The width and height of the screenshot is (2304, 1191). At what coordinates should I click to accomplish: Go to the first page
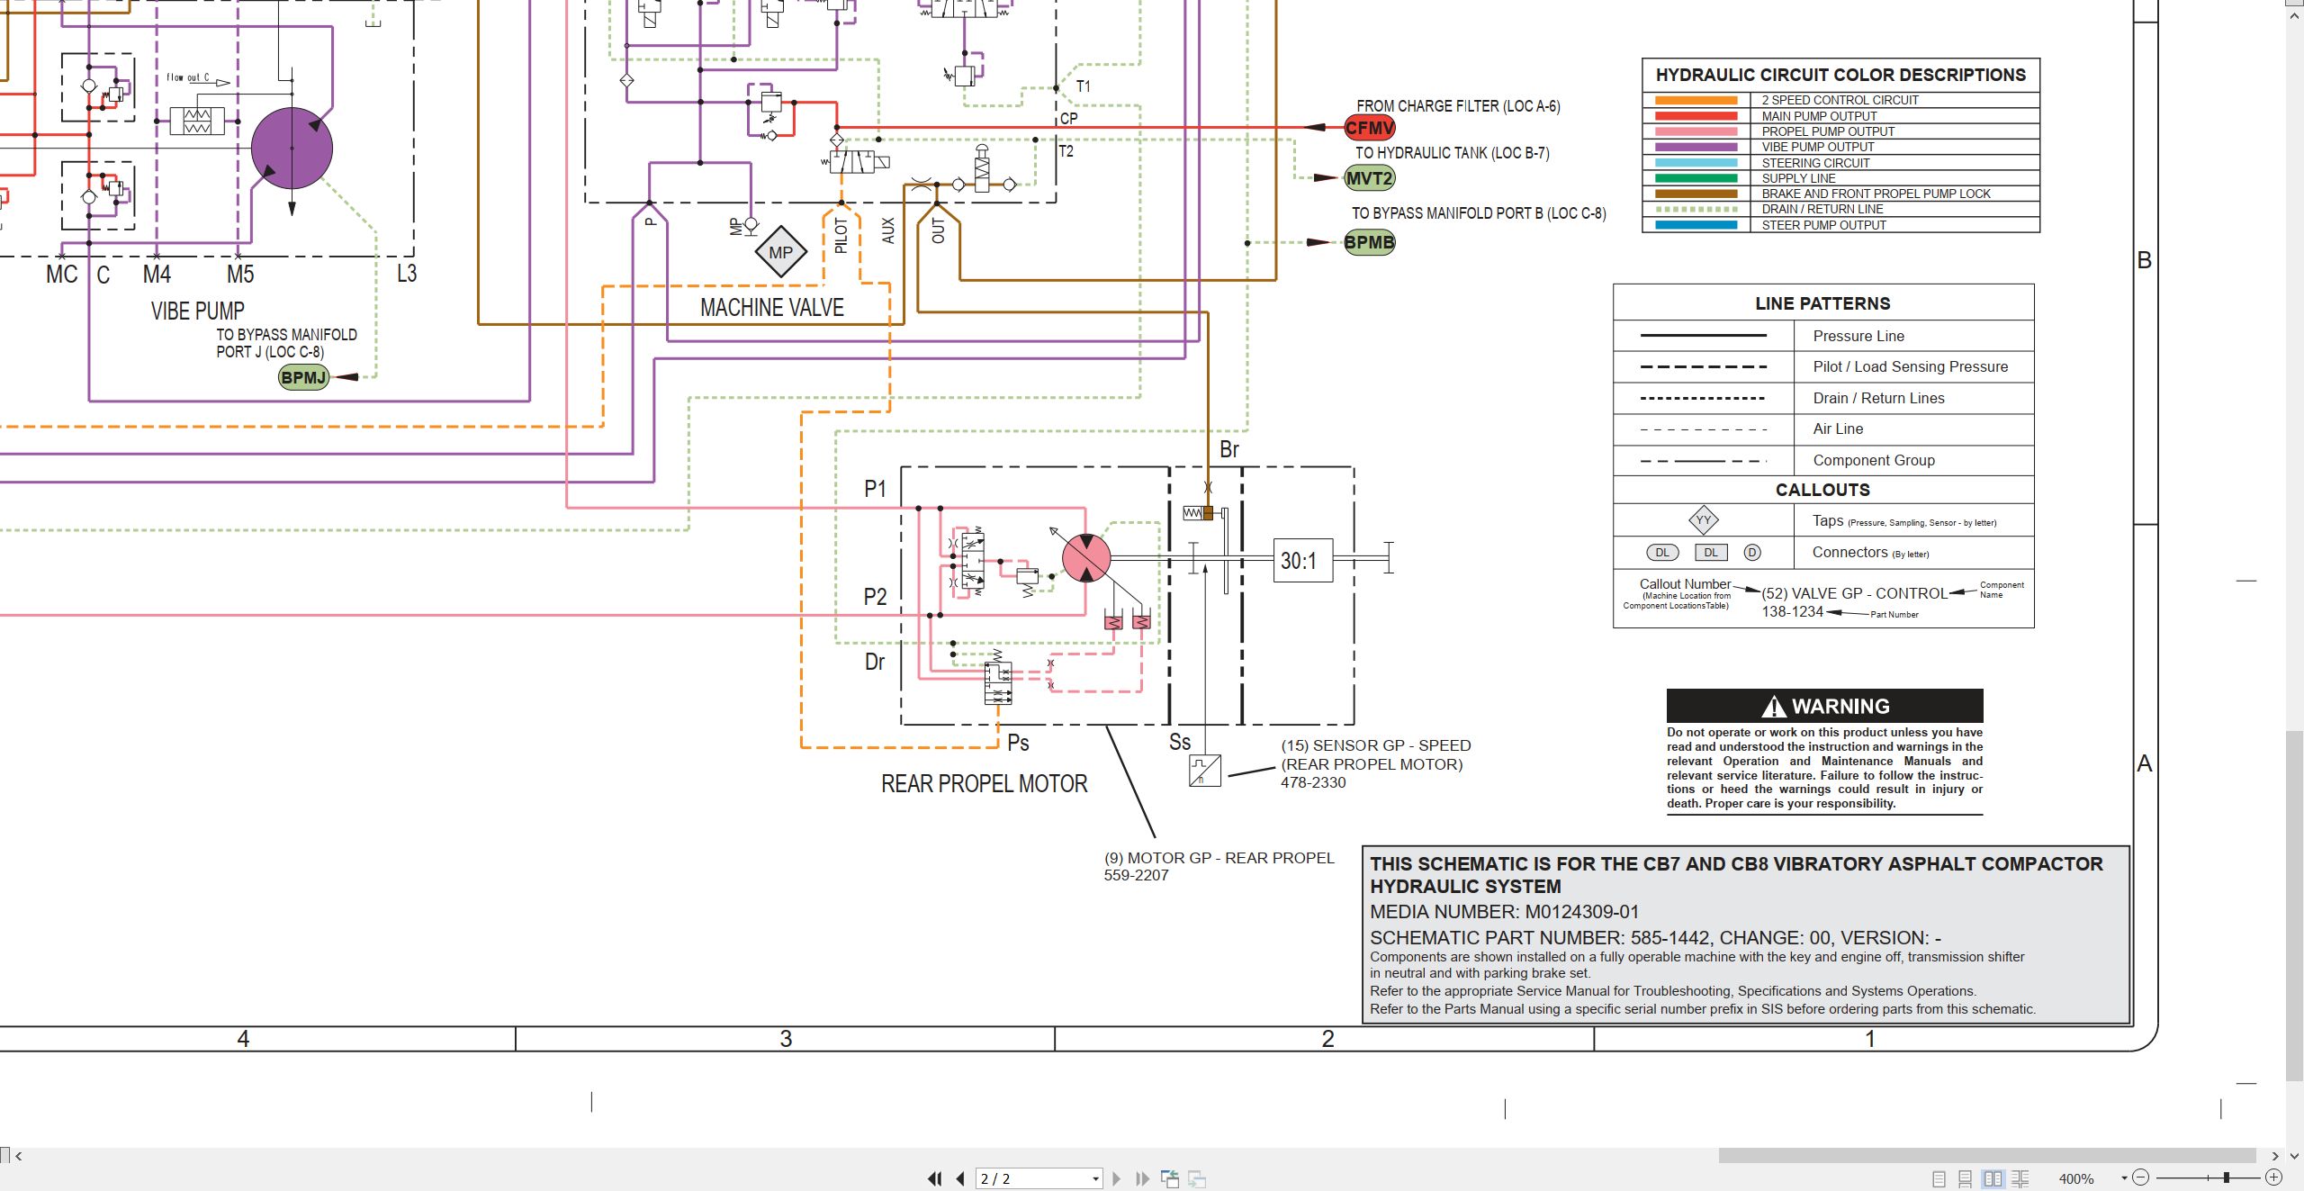[x=934, y=1178]
